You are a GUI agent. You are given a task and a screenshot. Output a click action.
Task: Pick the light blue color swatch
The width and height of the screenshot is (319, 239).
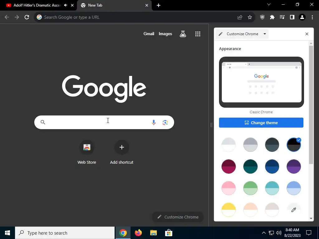[293, 188]
